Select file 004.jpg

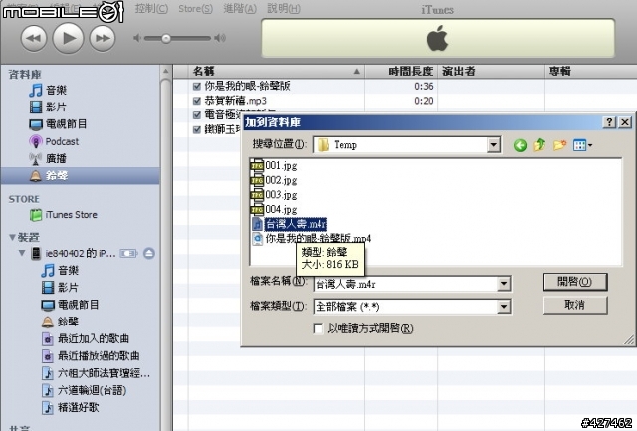coord(274,210)
